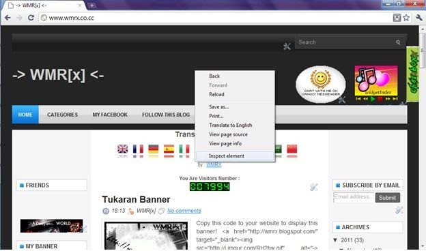Image resolution: width=426 pixels, height=251 pixels.
Task: Click the comment bubble icon near No comments
Action: click(x=161, y=211)
